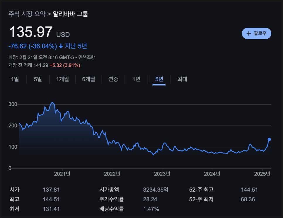Click the 알리바바 그룹 title text
The height and width of the screenshot is (218, 283).
(x=70, y=14)
